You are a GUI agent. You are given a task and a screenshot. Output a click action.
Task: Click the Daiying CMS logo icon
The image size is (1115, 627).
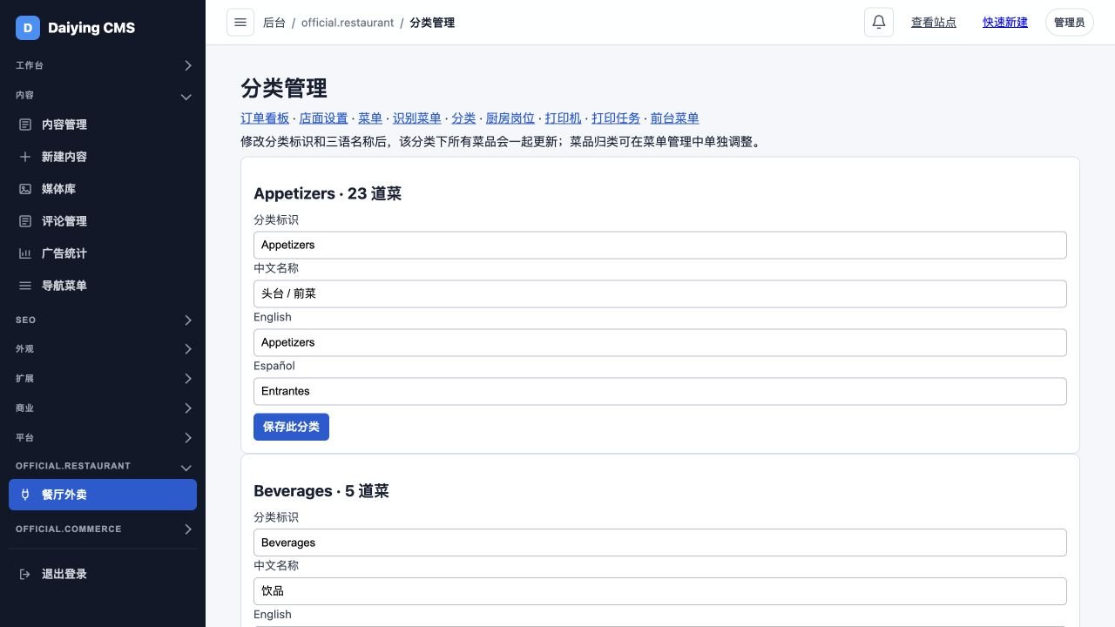[28, 28]
